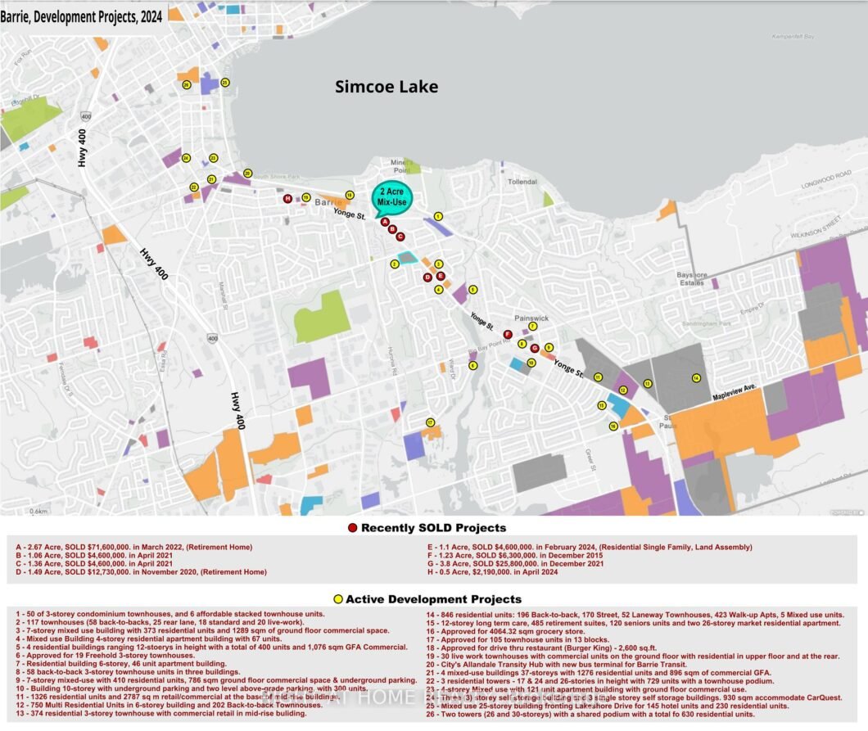
Task: Select yellow marker 20 near South Shore Park
Action: (x=247, y=174)
